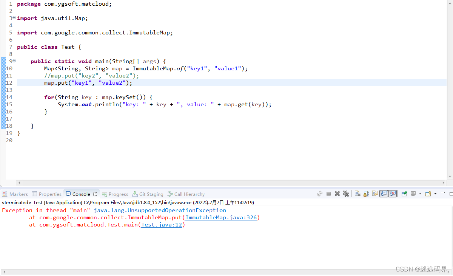The width and height of the screenshot is (453, 276).
Task: Switch to the Markers tab
Action: point(15,194)
